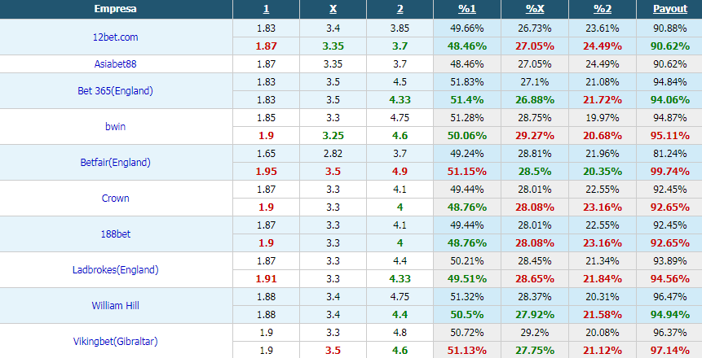This screenshot has width=702, height=358.
Task: Click the red 29.27% value for bwin
Action: coord(535,135)
